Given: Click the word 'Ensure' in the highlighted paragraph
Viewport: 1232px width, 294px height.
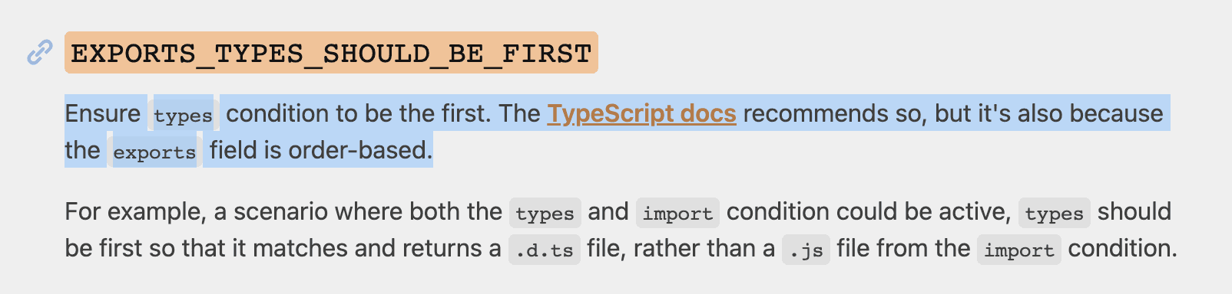Looking at the screenshot, I should (x=103, y=113).
